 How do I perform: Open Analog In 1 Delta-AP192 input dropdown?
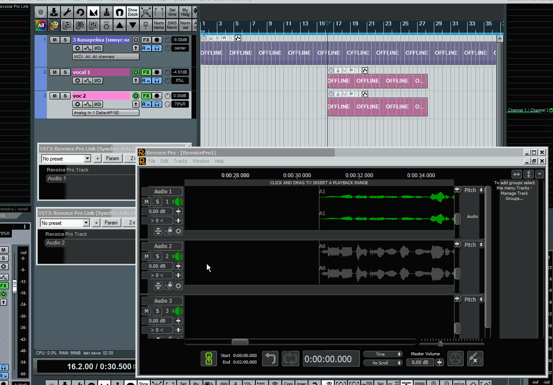point(106,113)
